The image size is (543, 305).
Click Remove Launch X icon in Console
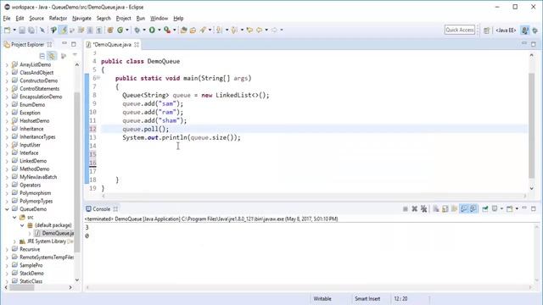(415, 209)
